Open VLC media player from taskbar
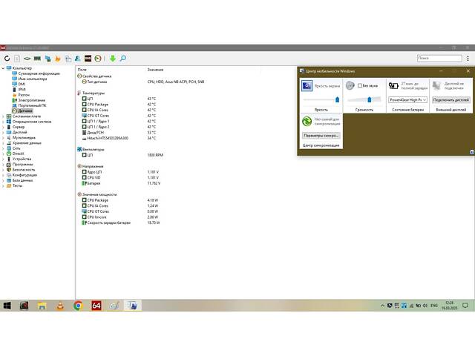This screenshot has width=475, height=356. coord(60,306)
